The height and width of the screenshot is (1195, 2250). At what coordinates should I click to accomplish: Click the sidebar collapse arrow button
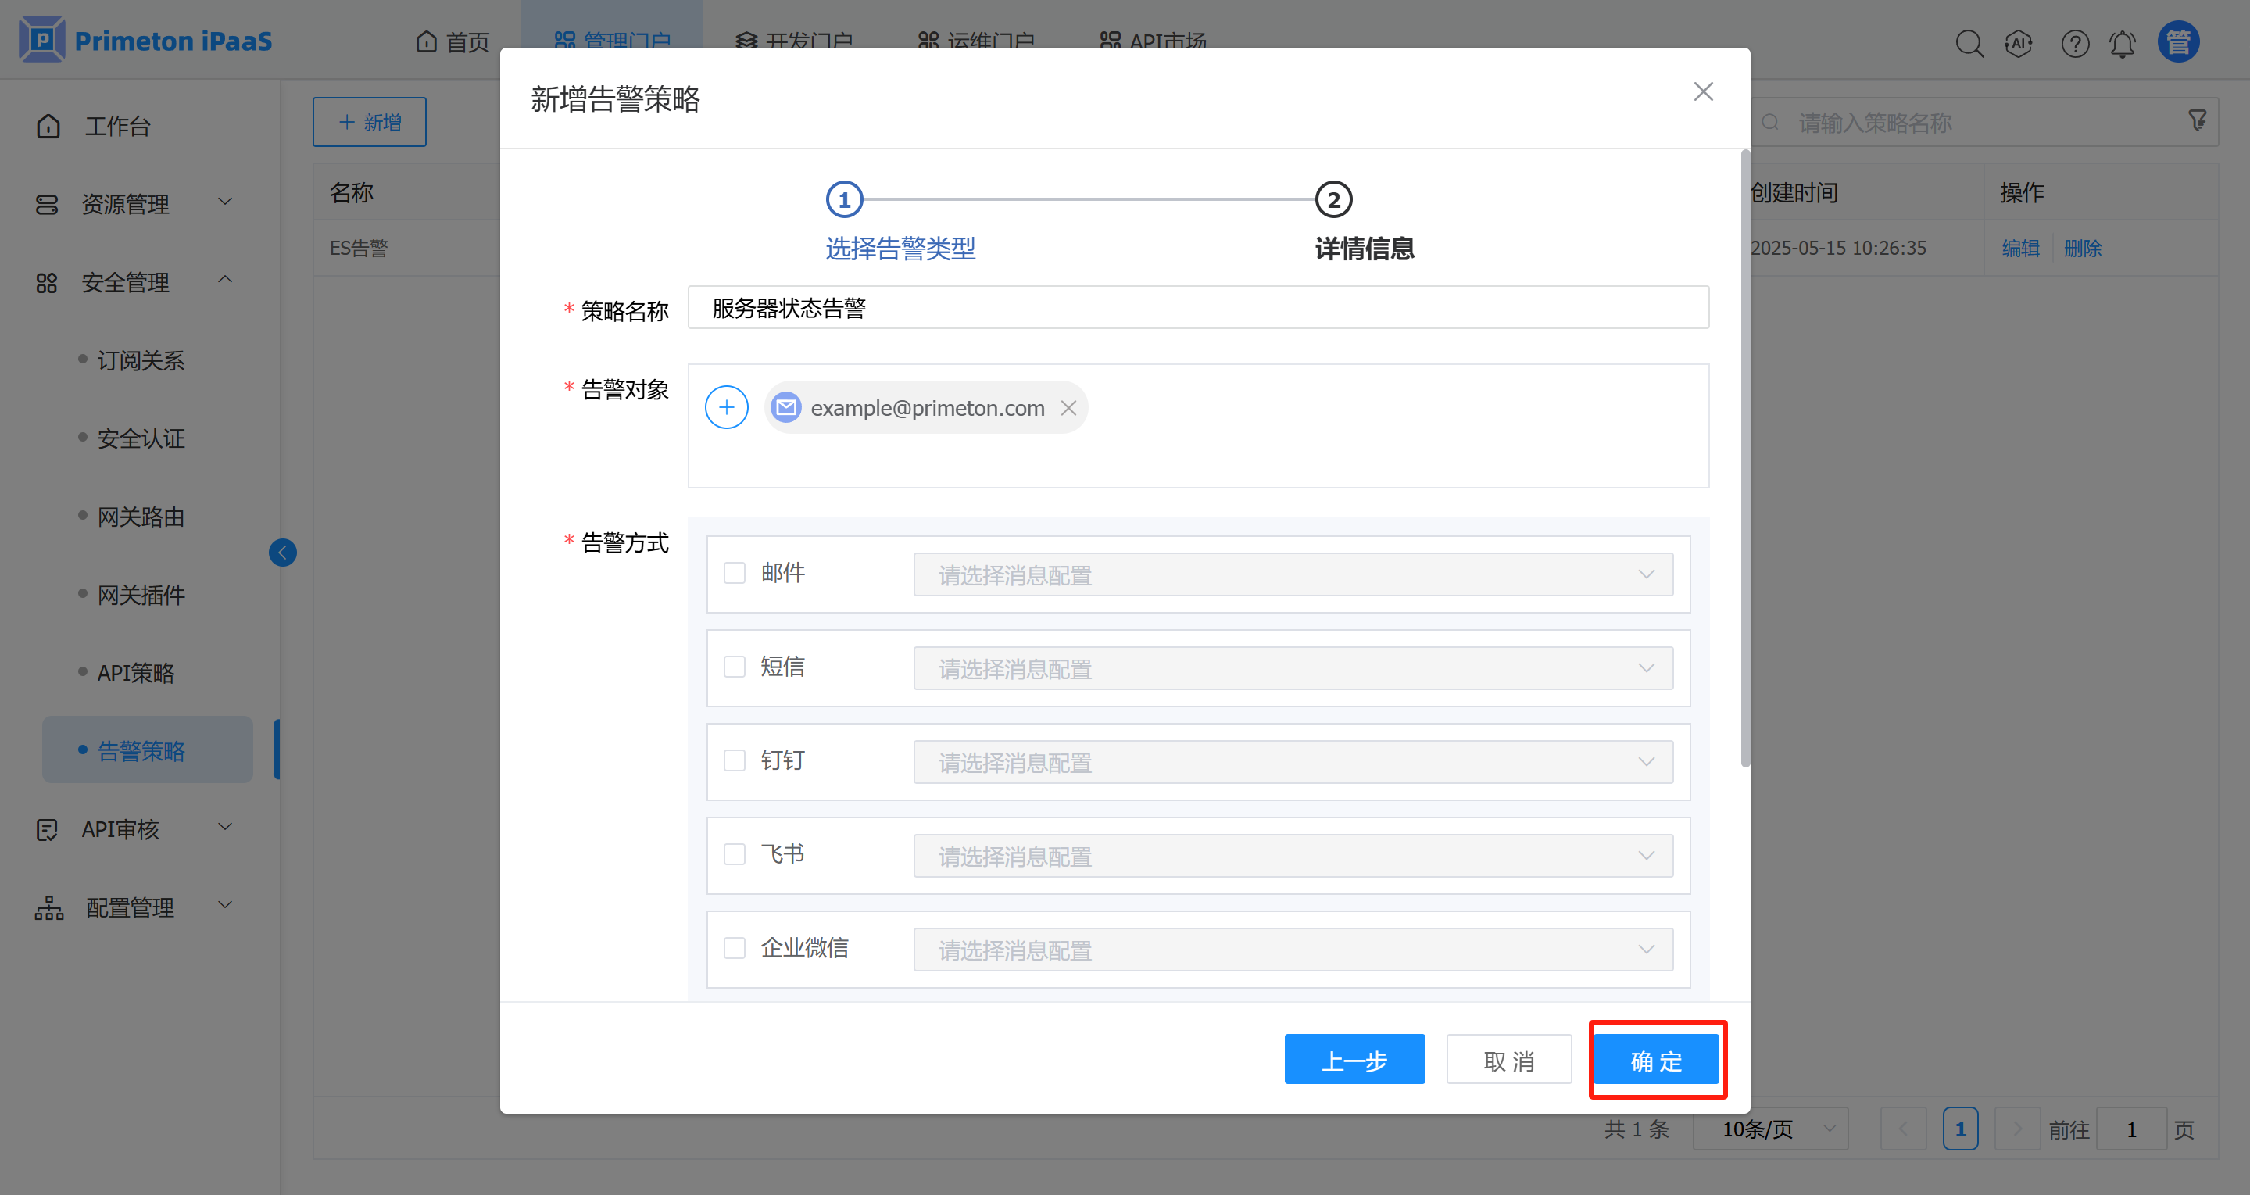[282, 552]
